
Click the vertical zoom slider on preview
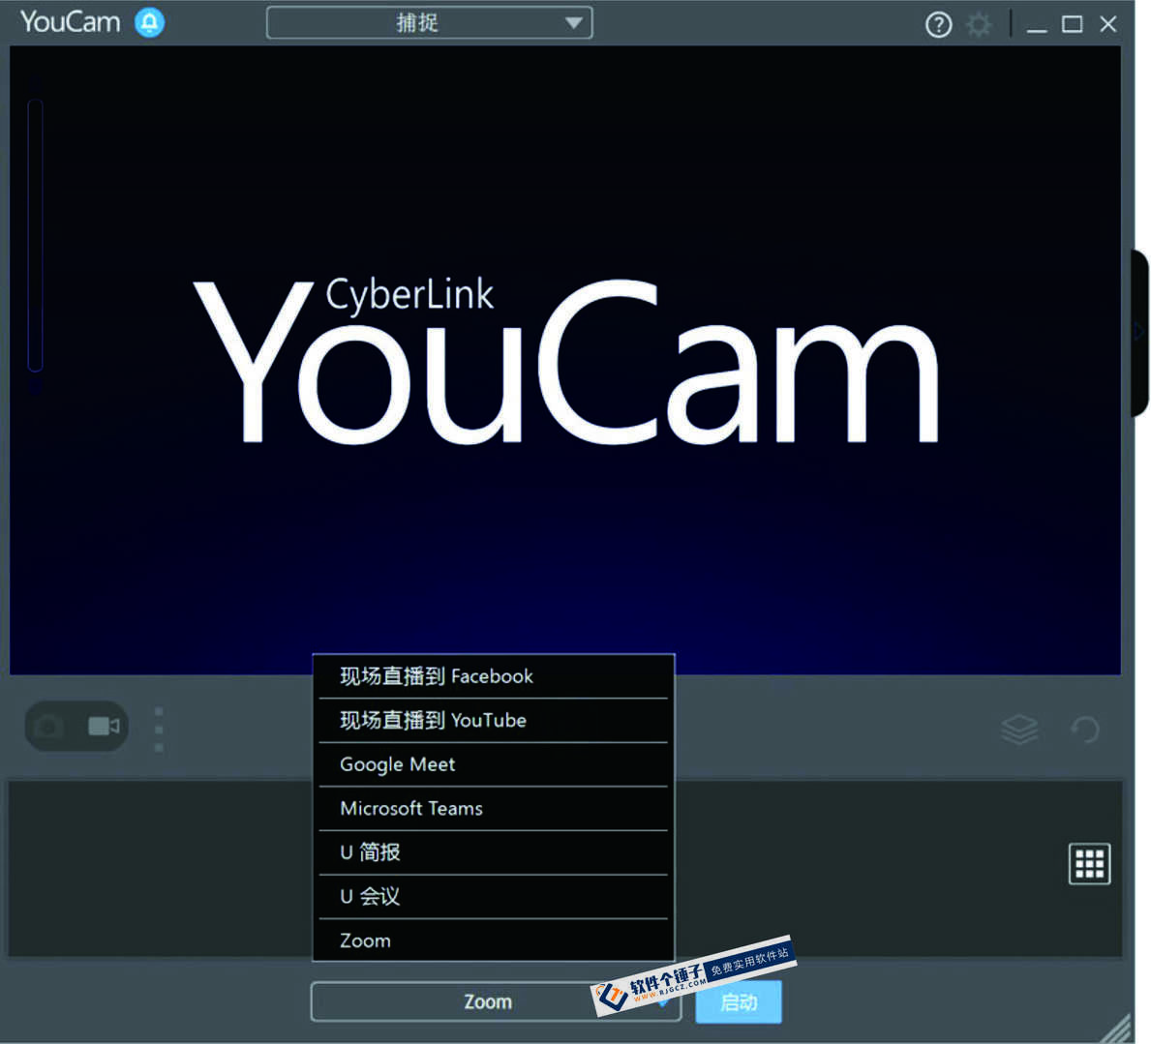(x=35, y=236)
